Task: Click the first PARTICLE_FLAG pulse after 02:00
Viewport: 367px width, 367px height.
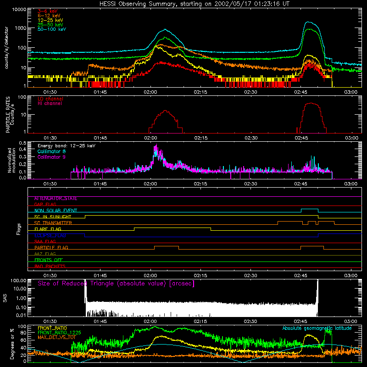Action: click(167, 246)
